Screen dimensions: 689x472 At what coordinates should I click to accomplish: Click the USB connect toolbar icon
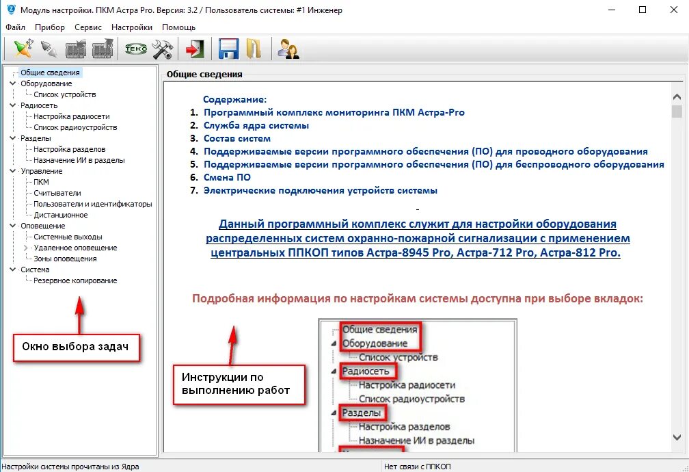pyautogui.click(x=24, y=49)
